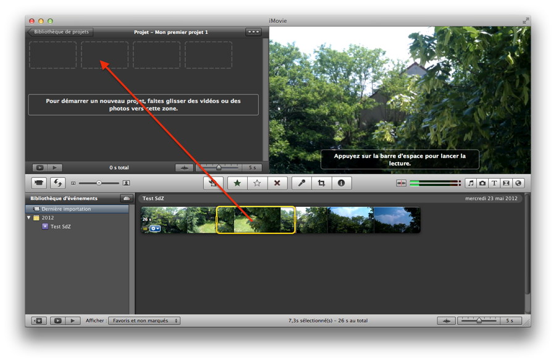Click the mercredi 23 mai 2012 date
Screen dimensions: 556x362
491,198
